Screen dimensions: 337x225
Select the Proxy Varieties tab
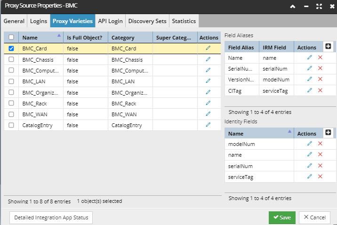pos(72,21)
